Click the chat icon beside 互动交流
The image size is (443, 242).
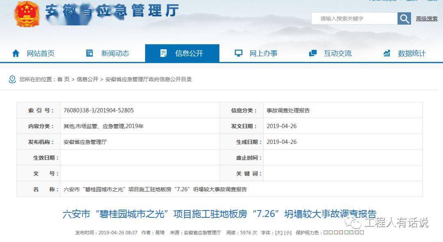click(313, 53)
